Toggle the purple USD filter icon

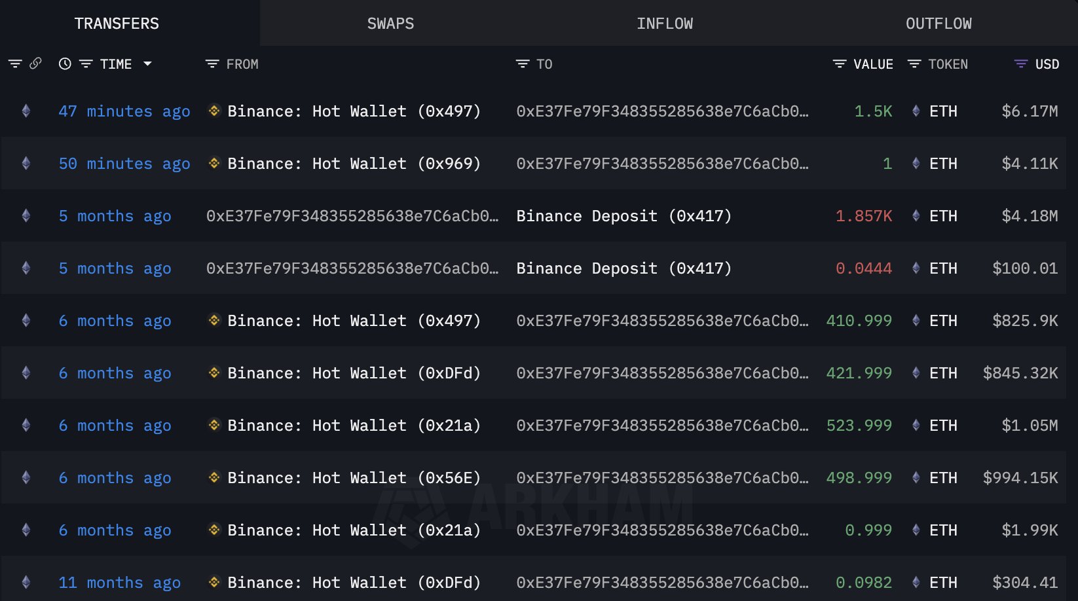tap(1020, 64)
